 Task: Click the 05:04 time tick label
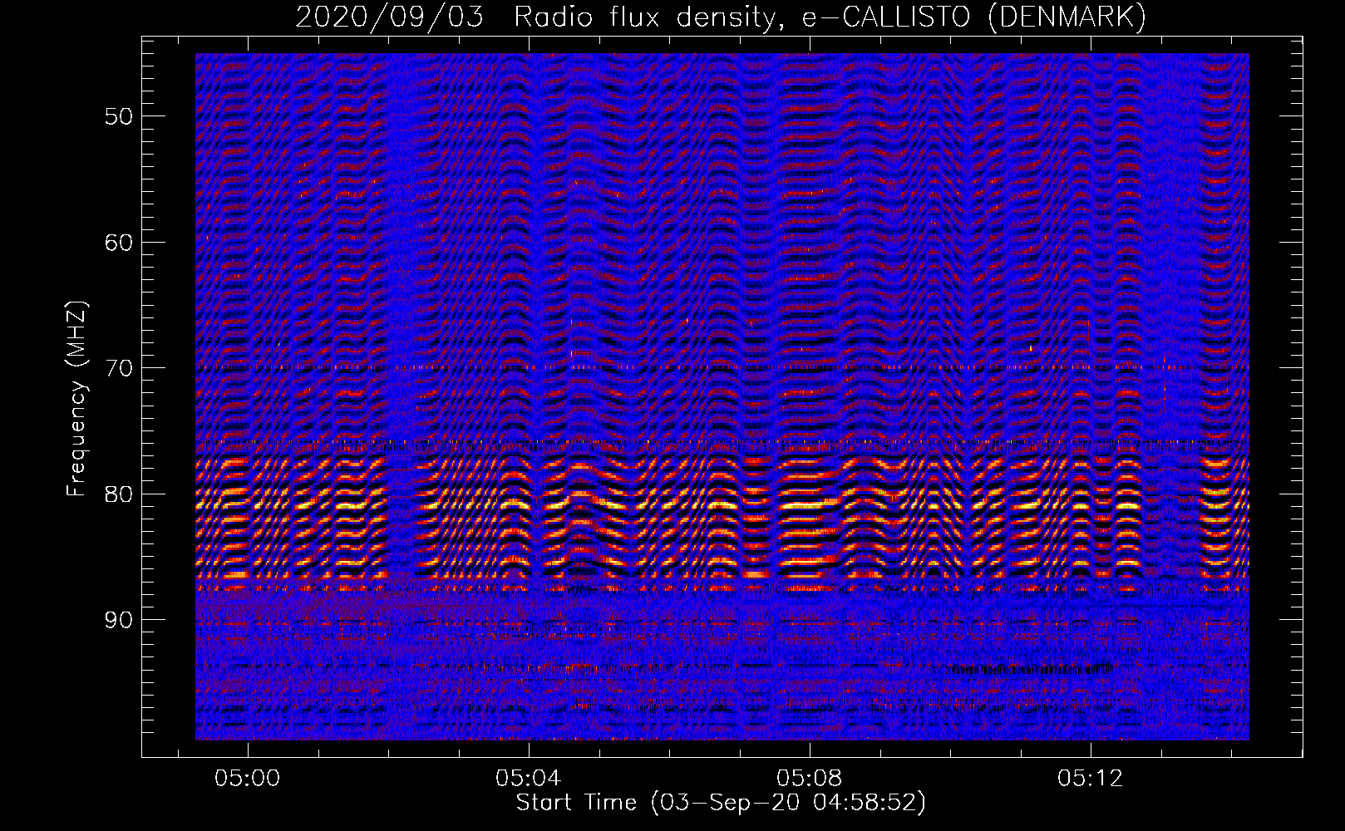529,779
